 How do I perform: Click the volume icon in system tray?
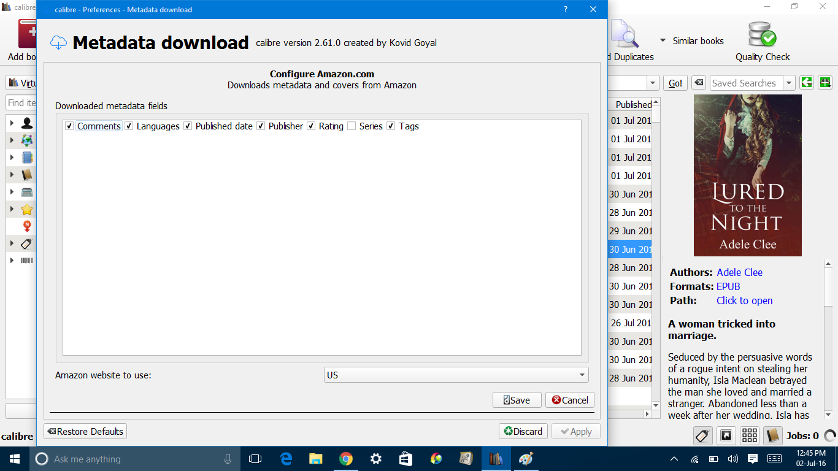[x=732, y=459]
